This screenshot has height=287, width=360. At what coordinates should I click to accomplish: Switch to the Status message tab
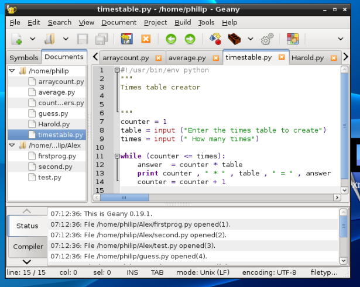tap(28, 226)
